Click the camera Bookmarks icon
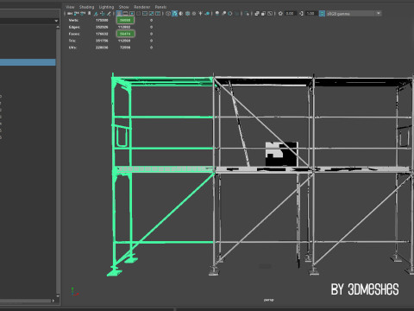Image resolution: width=414 pixels, height=311 pixels. [90, 14]
